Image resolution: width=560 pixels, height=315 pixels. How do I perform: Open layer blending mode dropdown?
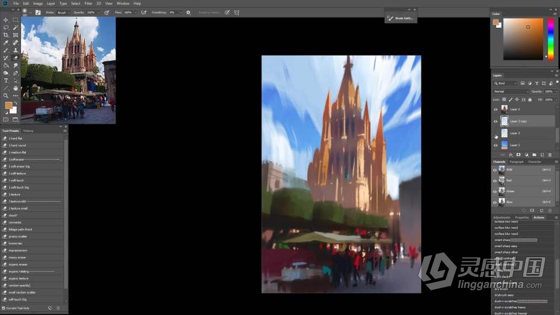pyautogui.click(x=511, y=92)
